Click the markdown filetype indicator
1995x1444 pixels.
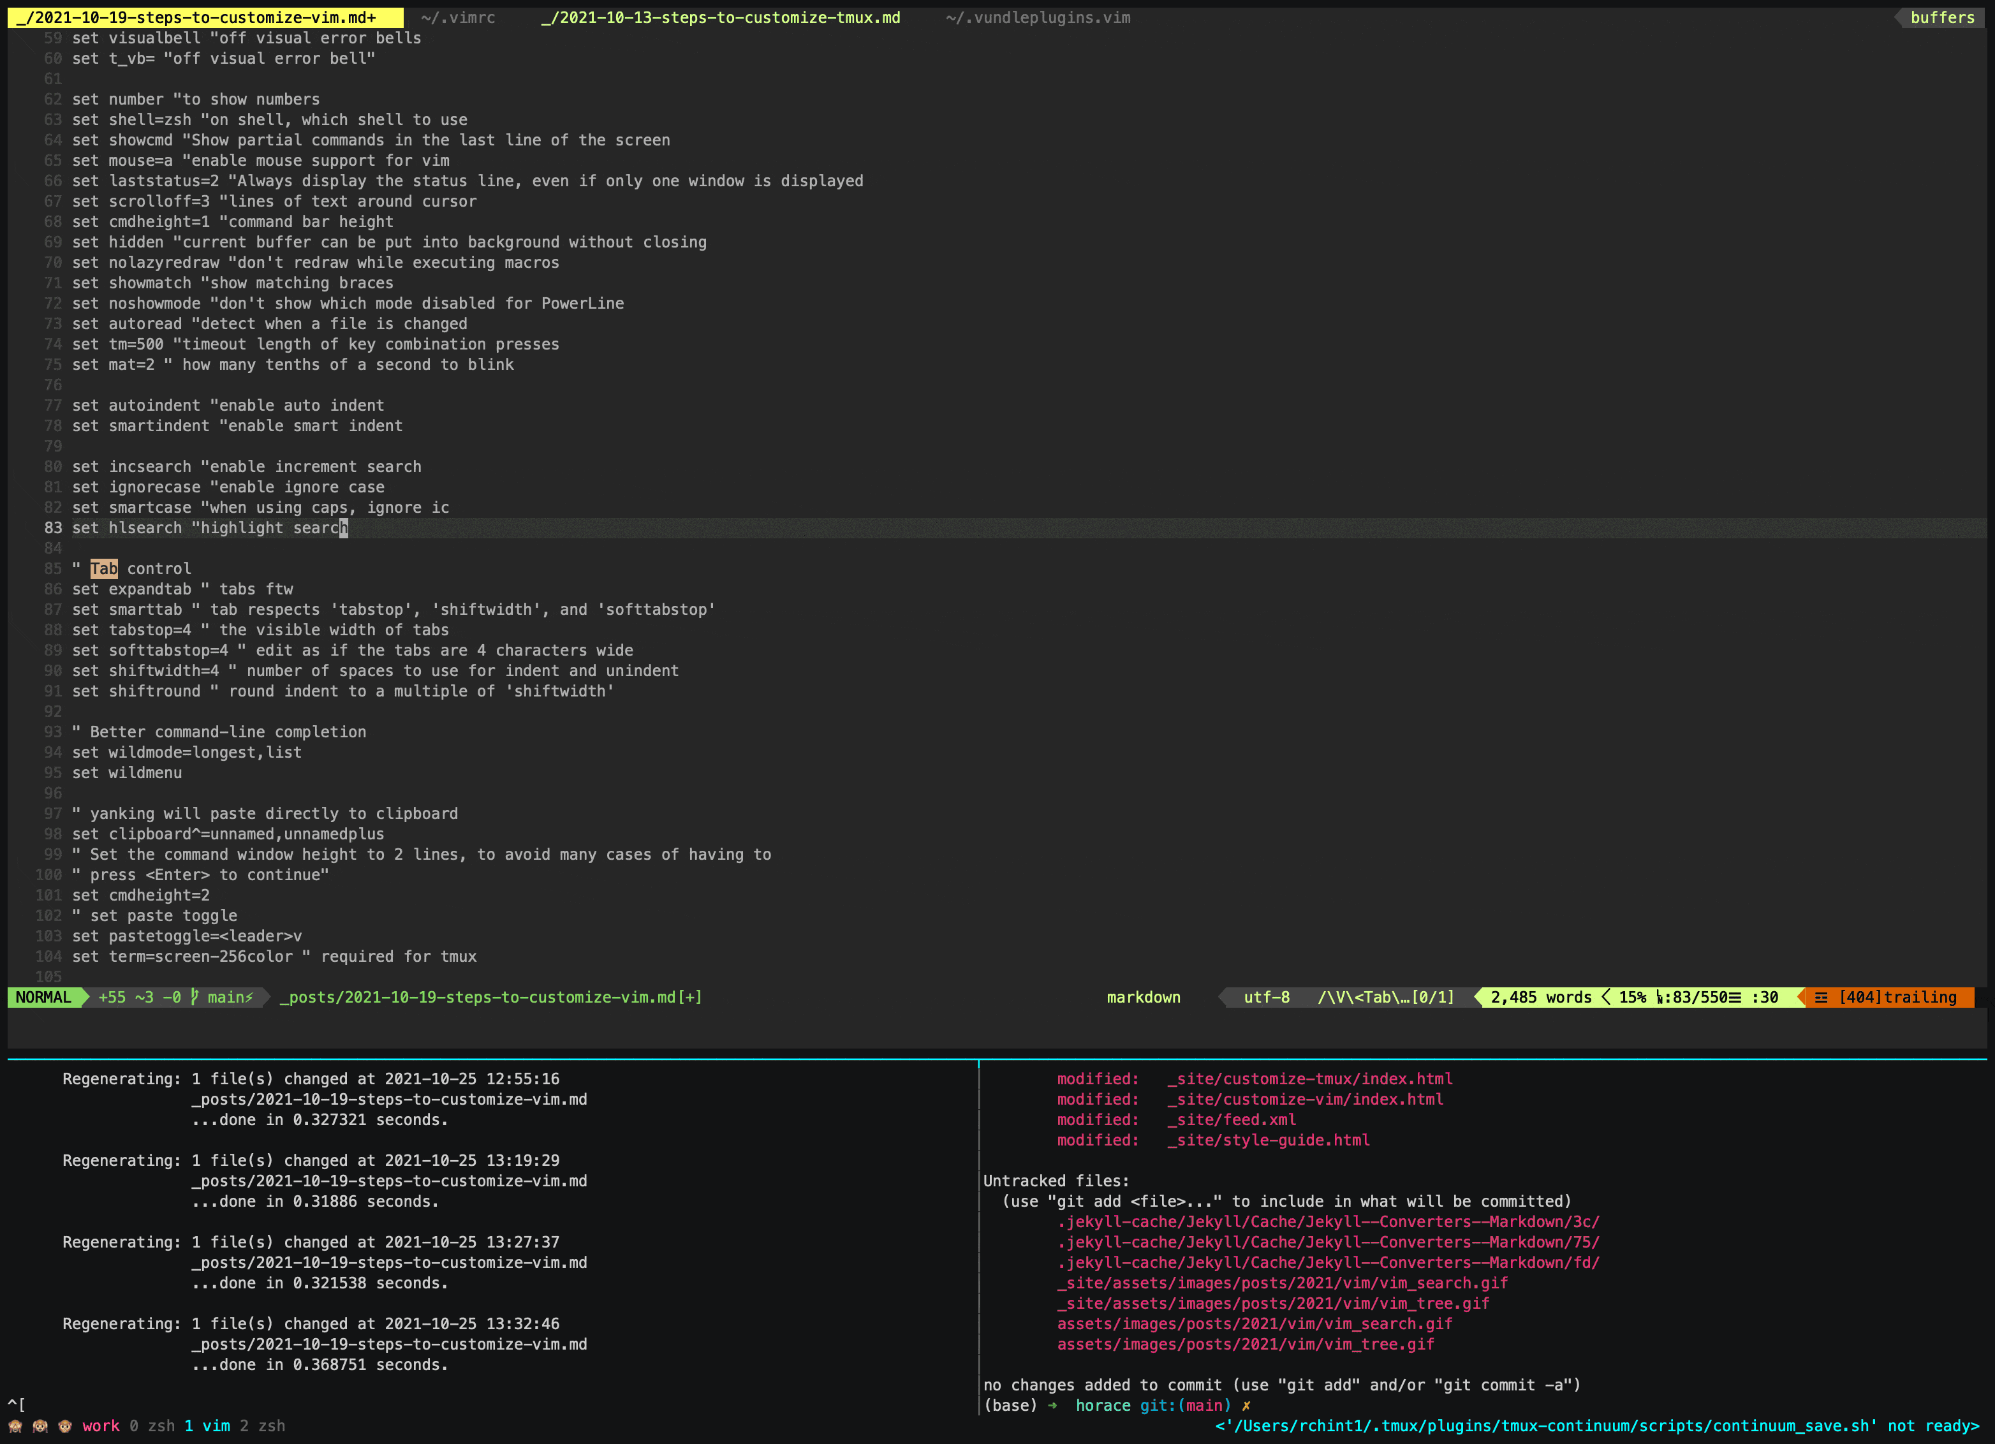(x=1144, y=998)
